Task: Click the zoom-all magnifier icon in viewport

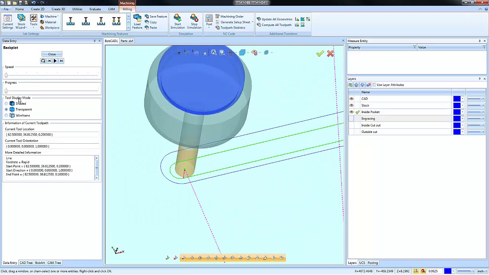Action: pos(213,53)
